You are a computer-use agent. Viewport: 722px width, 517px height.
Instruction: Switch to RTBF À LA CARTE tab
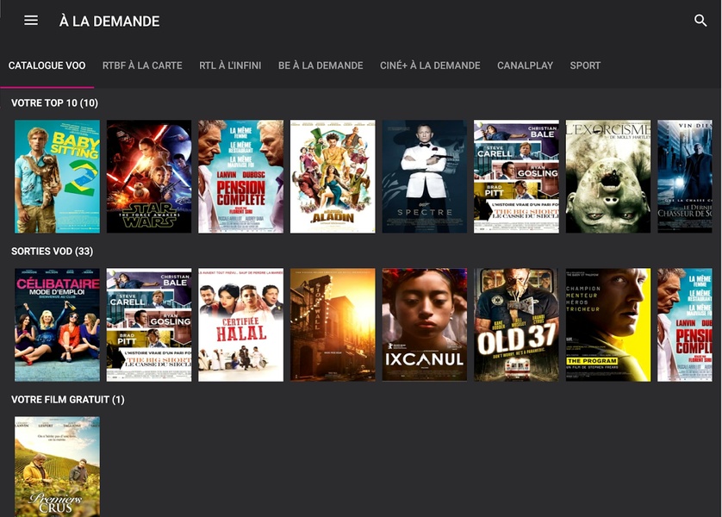click(142, 65)
